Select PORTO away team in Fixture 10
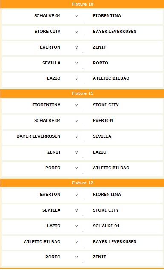This screenshot has height=270, width=164. click(x=101, y=63)
